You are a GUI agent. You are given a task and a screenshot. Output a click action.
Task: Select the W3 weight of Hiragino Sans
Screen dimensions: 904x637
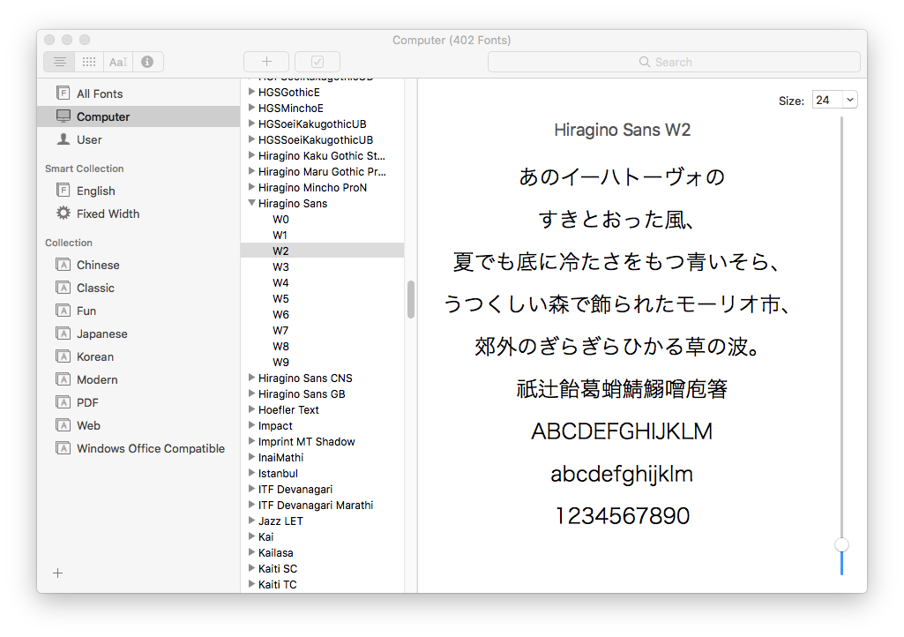(x=322, y=267)
